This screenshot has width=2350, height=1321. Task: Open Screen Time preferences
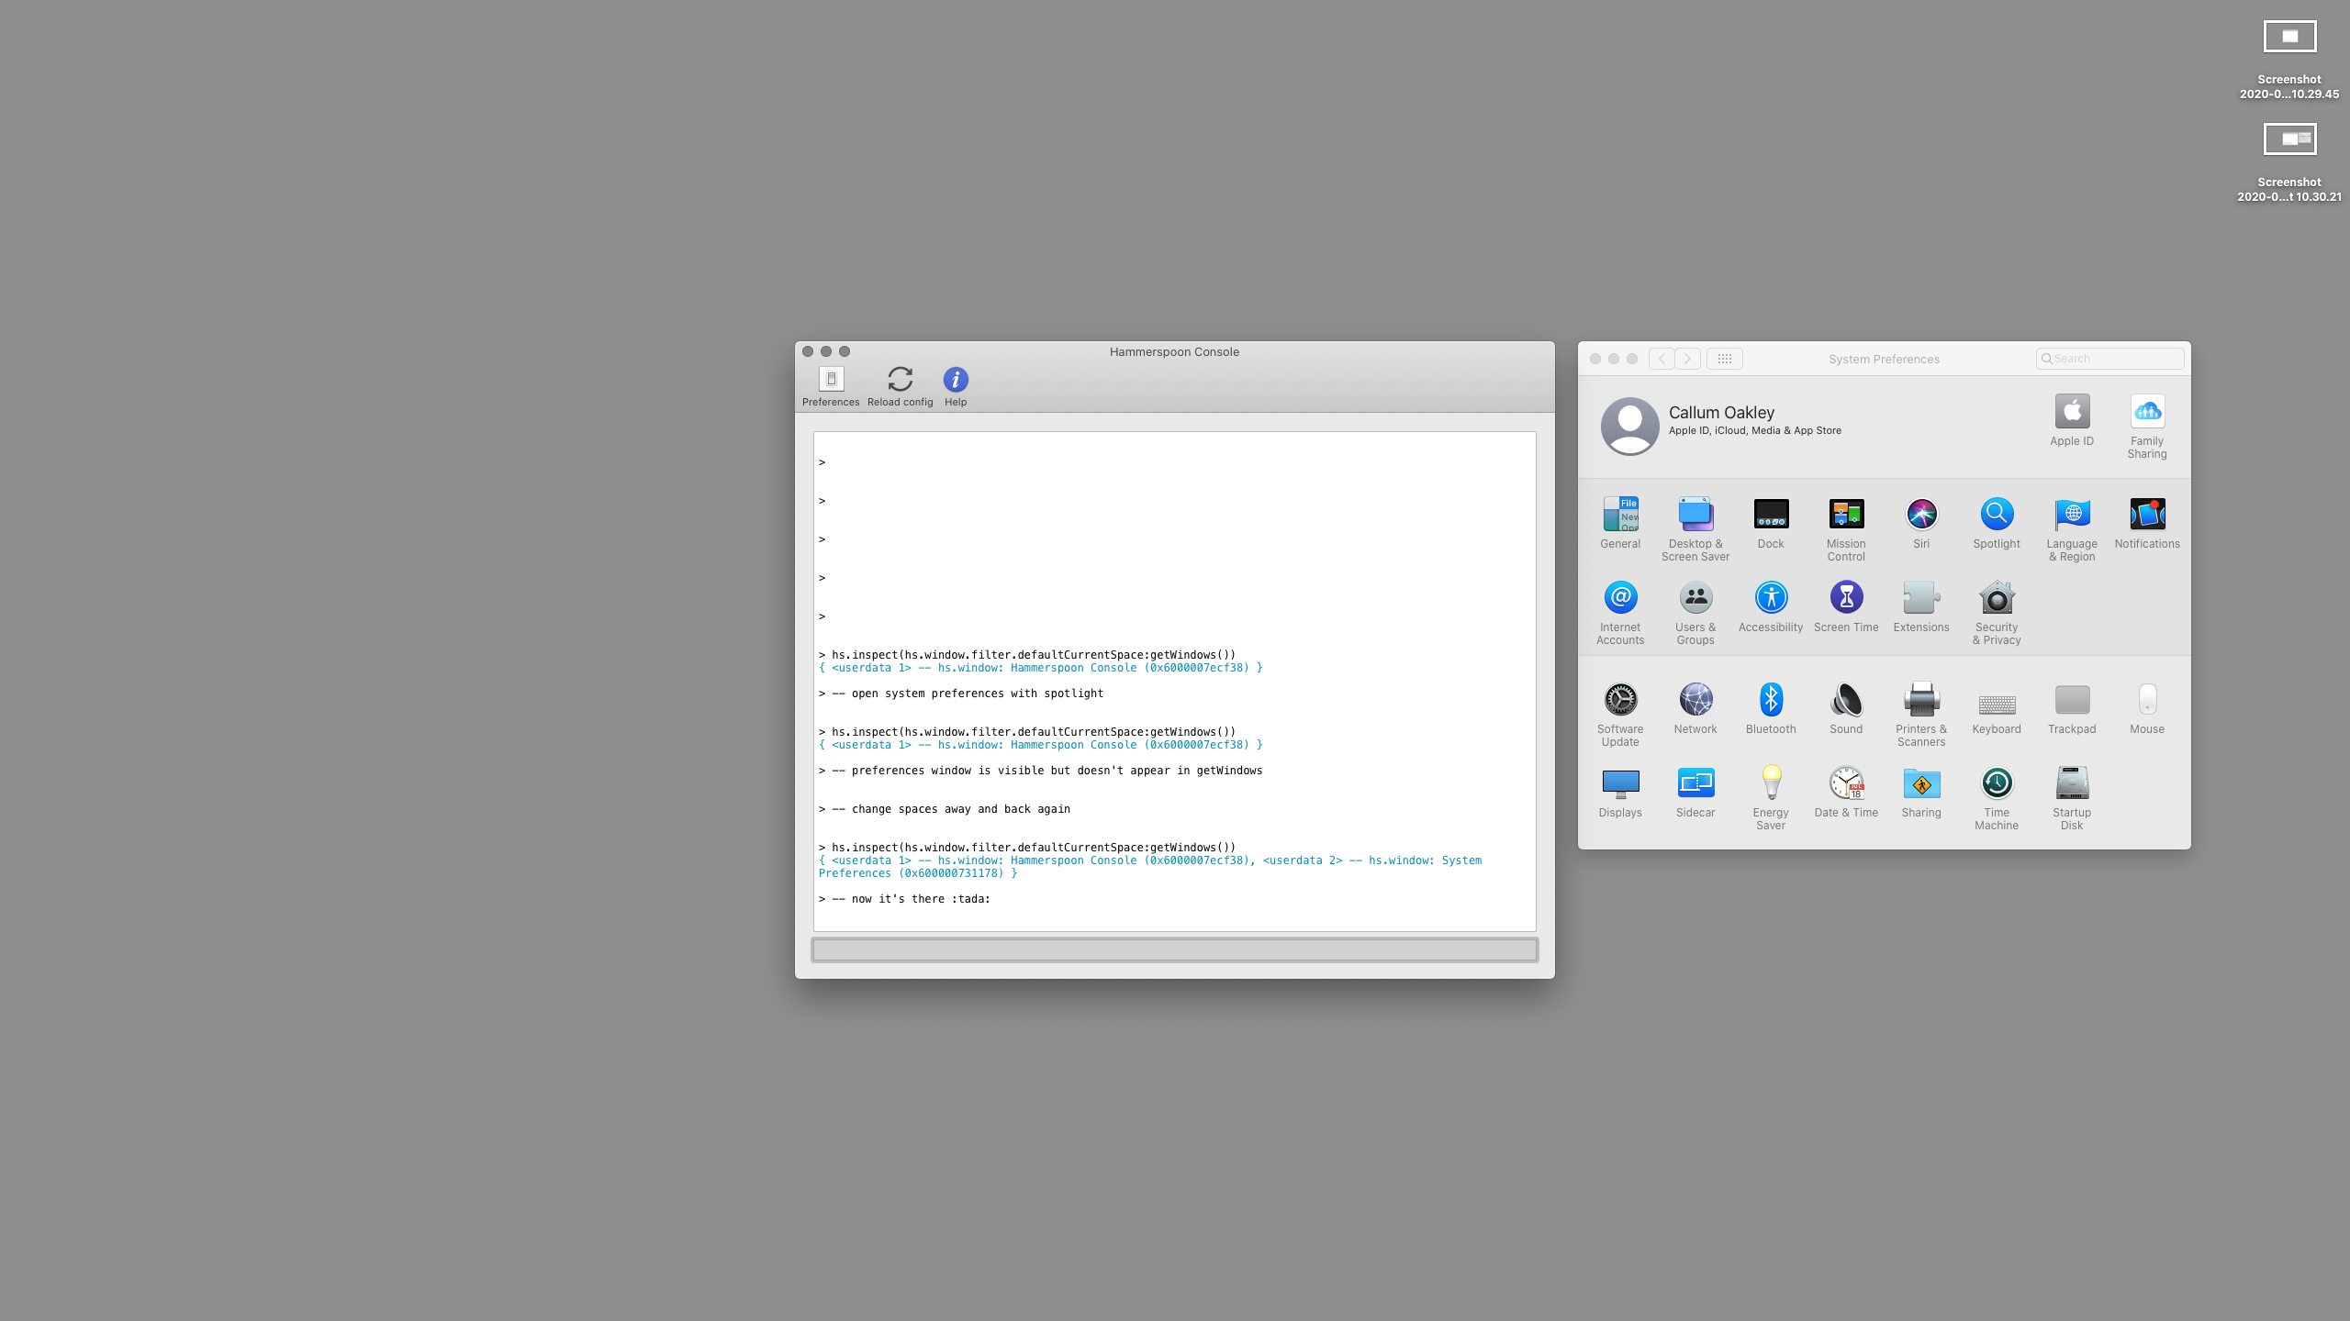click(x=1846, y=598)
